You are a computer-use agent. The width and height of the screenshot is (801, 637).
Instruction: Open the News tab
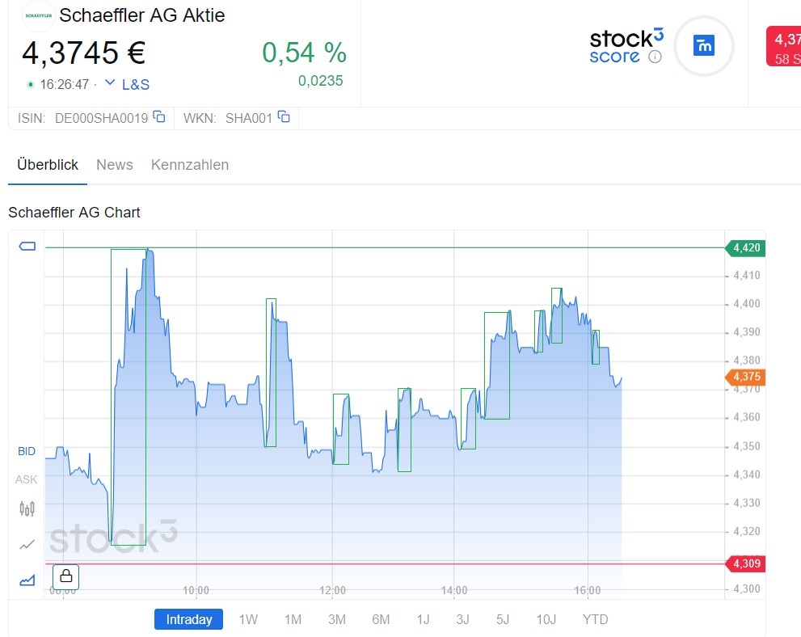(x=114, y=165)
